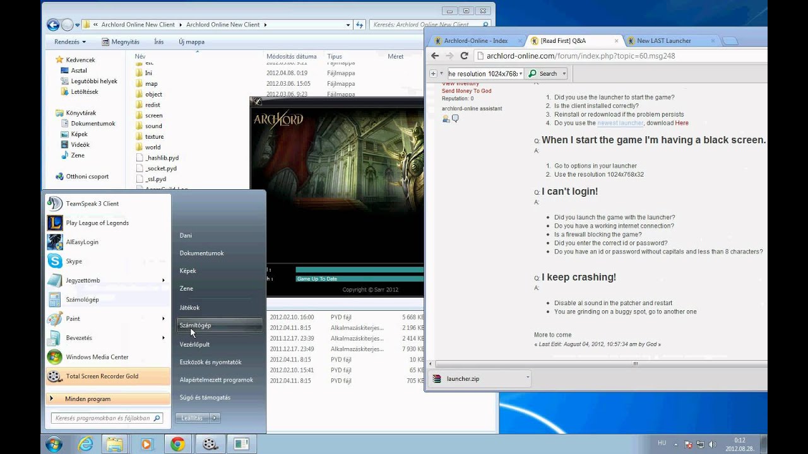The image size is (808, 454).
Task: Expand Bevezetés submenu arrow
Action: click(x=163, y=338)
